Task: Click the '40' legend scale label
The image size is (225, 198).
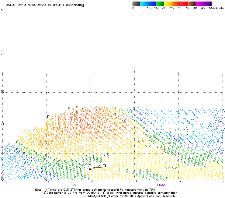Action: [195, 8]
